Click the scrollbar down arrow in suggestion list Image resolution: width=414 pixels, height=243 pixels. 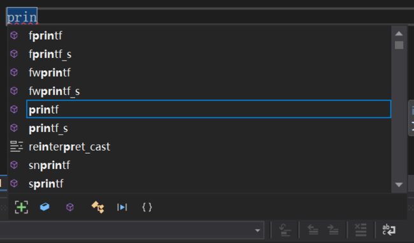pos(399,184)
